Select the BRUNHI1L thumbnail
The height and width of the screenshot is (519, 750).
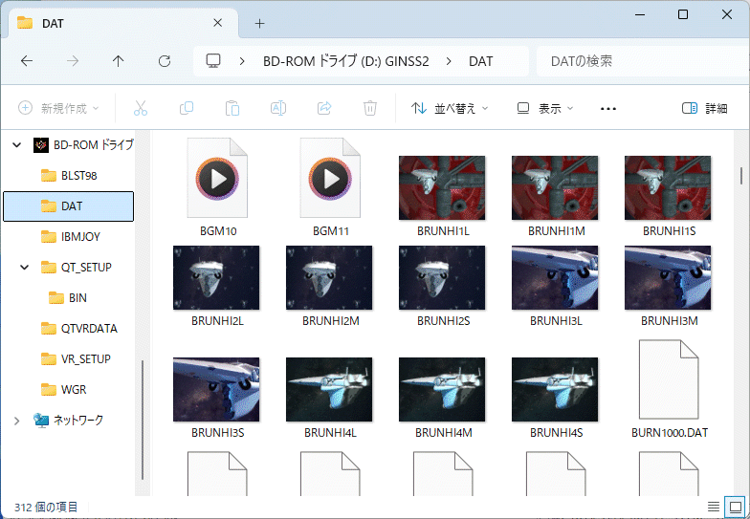(442, 187)
